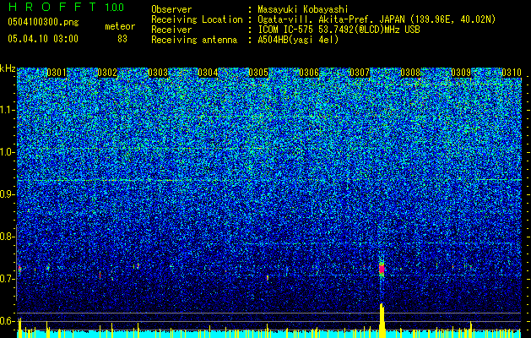Viewport: 531px width, 338px height.
Task: Click the kHz axis unit label
Action: (8, 68)
